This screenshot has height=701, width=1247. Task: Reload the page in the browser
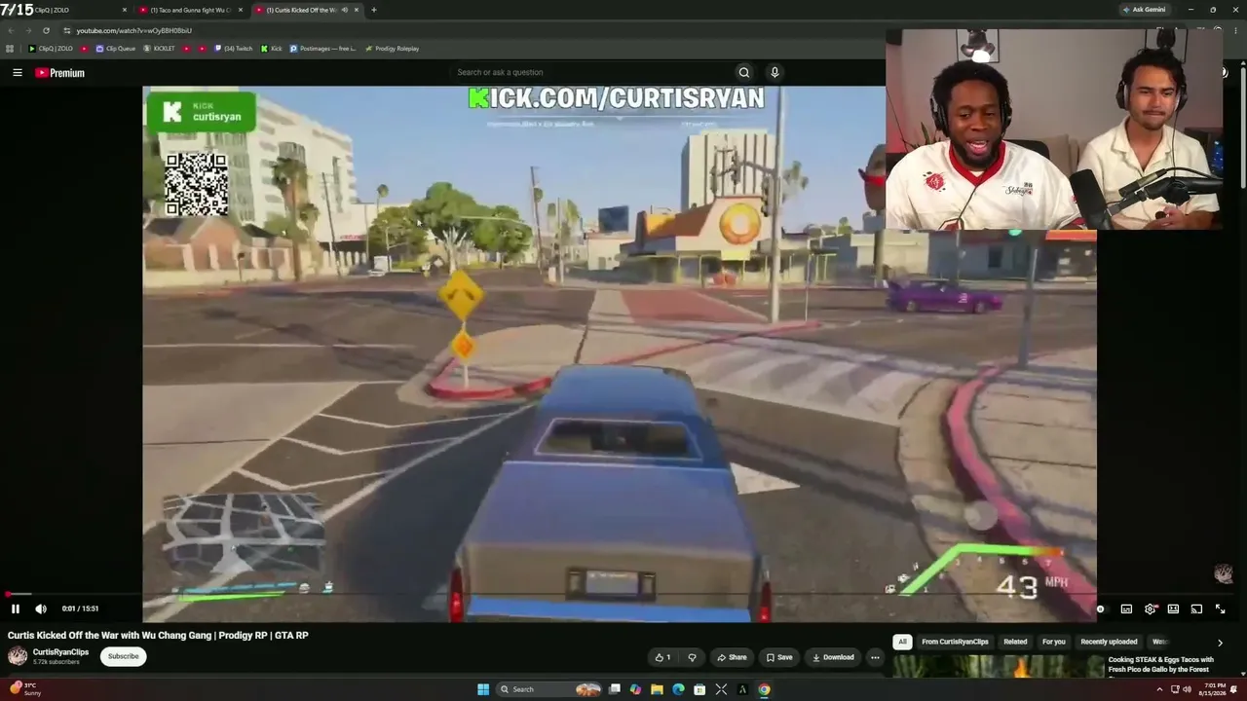click(46, 30)
